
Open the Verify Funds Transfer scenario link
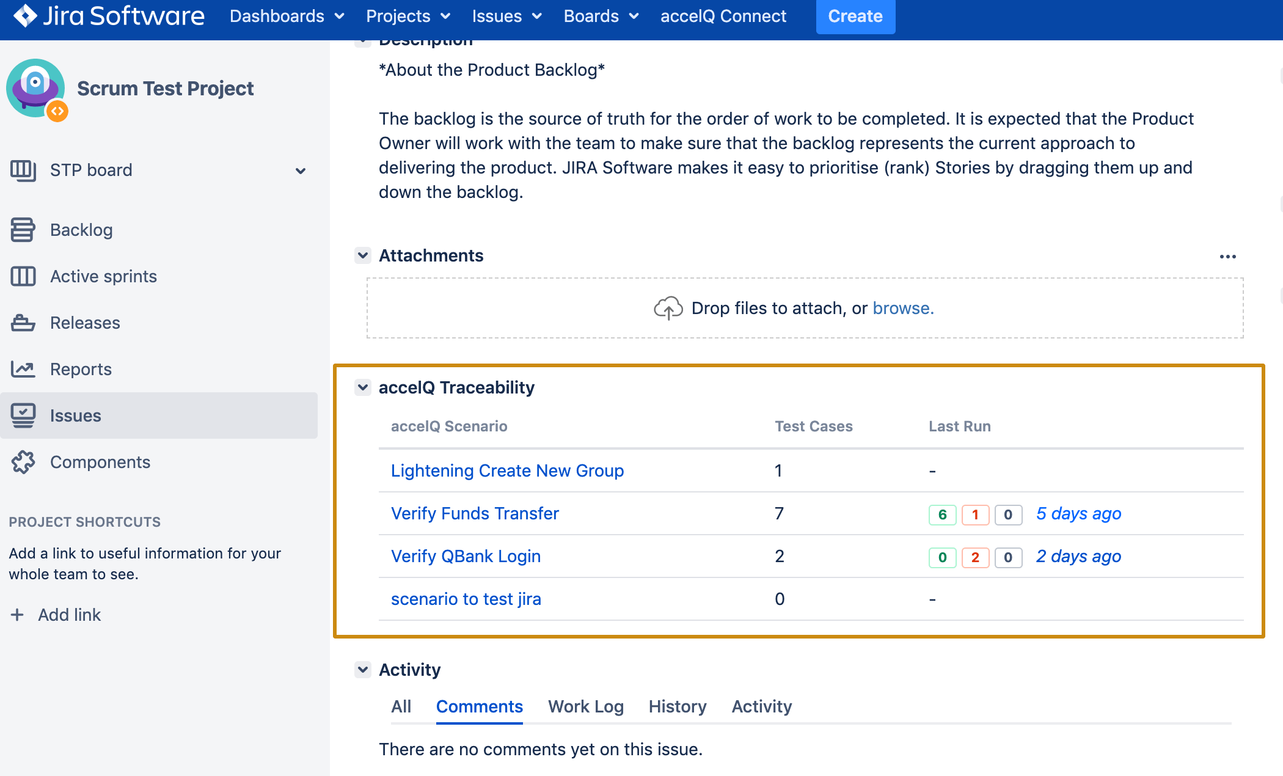click(x=475, y=513)
